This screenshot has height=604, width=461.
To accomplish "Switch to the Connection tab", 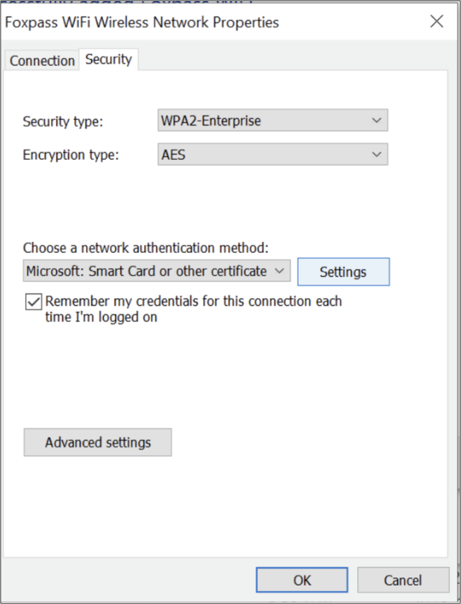I will [42, 61].
